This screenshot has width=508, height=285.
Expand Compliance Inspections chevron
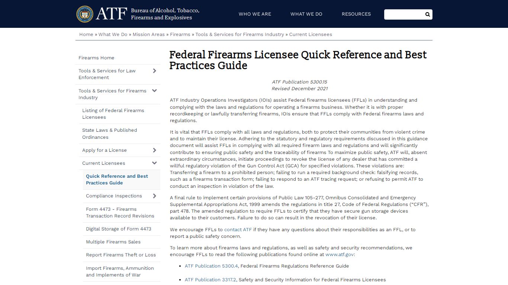[154, 196]
